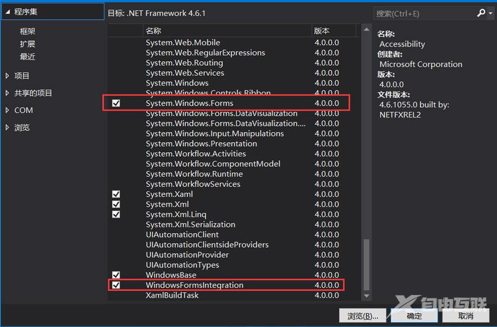Select the System.Web.Routing row
Viewport: 497px width, 327px height.
pyautogui.click(x=234, y=63)
